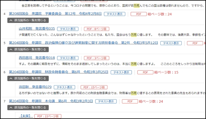Click result number 7
Image resolution: width=206 pixels, height=119 pixels.
click(x=4, y=101)
